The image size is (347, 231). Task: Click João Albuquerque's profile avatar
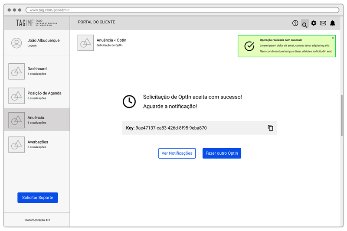(16, 43)
